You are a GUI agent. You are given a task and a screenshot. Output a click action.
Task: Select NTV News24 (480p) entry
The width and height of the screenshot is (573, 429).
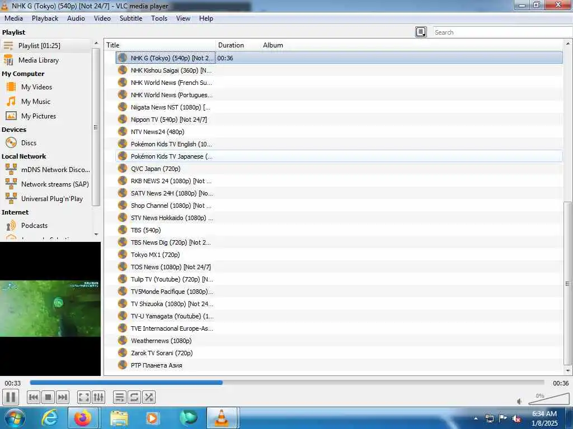[x=339, y=132]
